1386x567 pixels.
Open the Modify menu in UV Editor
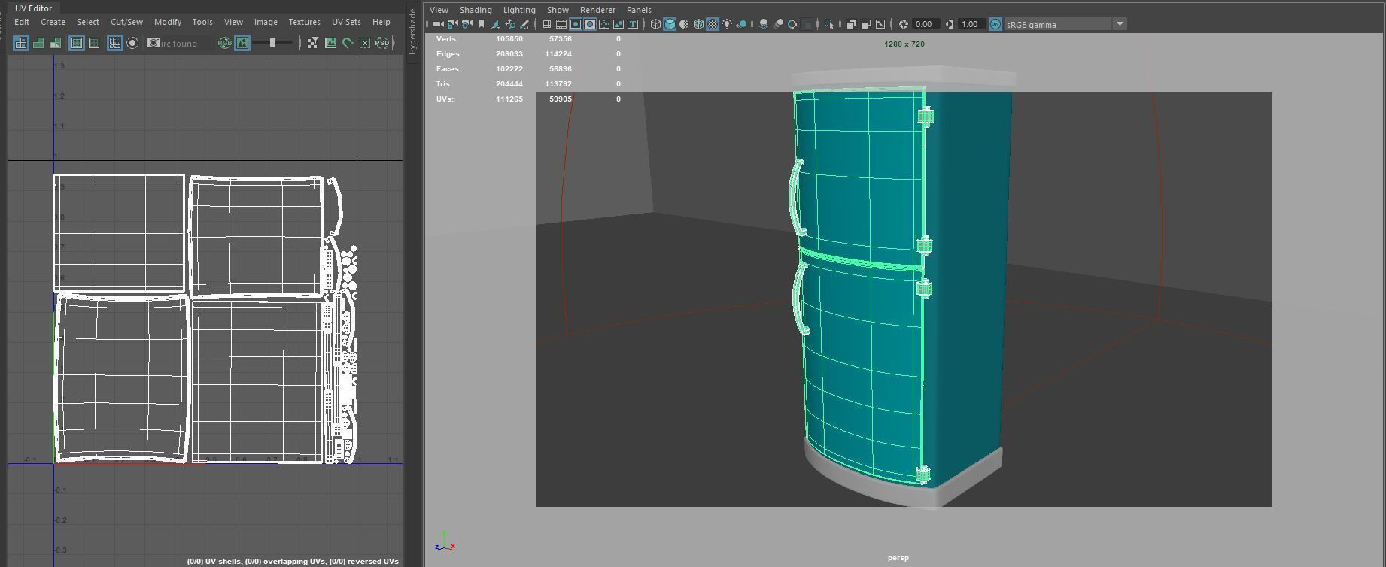click(167, 22)
